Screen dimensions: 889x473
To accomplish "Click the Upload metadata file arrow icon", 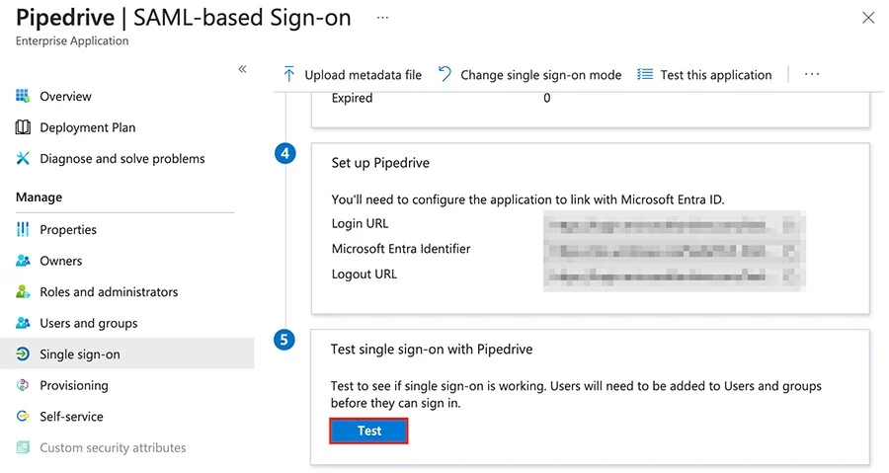I will click(x=288, y=74).
